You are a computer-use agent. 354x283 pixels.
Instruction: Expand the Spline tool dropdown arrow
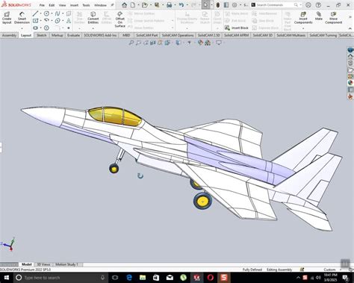pyautogui.click(x=63, y=13)
